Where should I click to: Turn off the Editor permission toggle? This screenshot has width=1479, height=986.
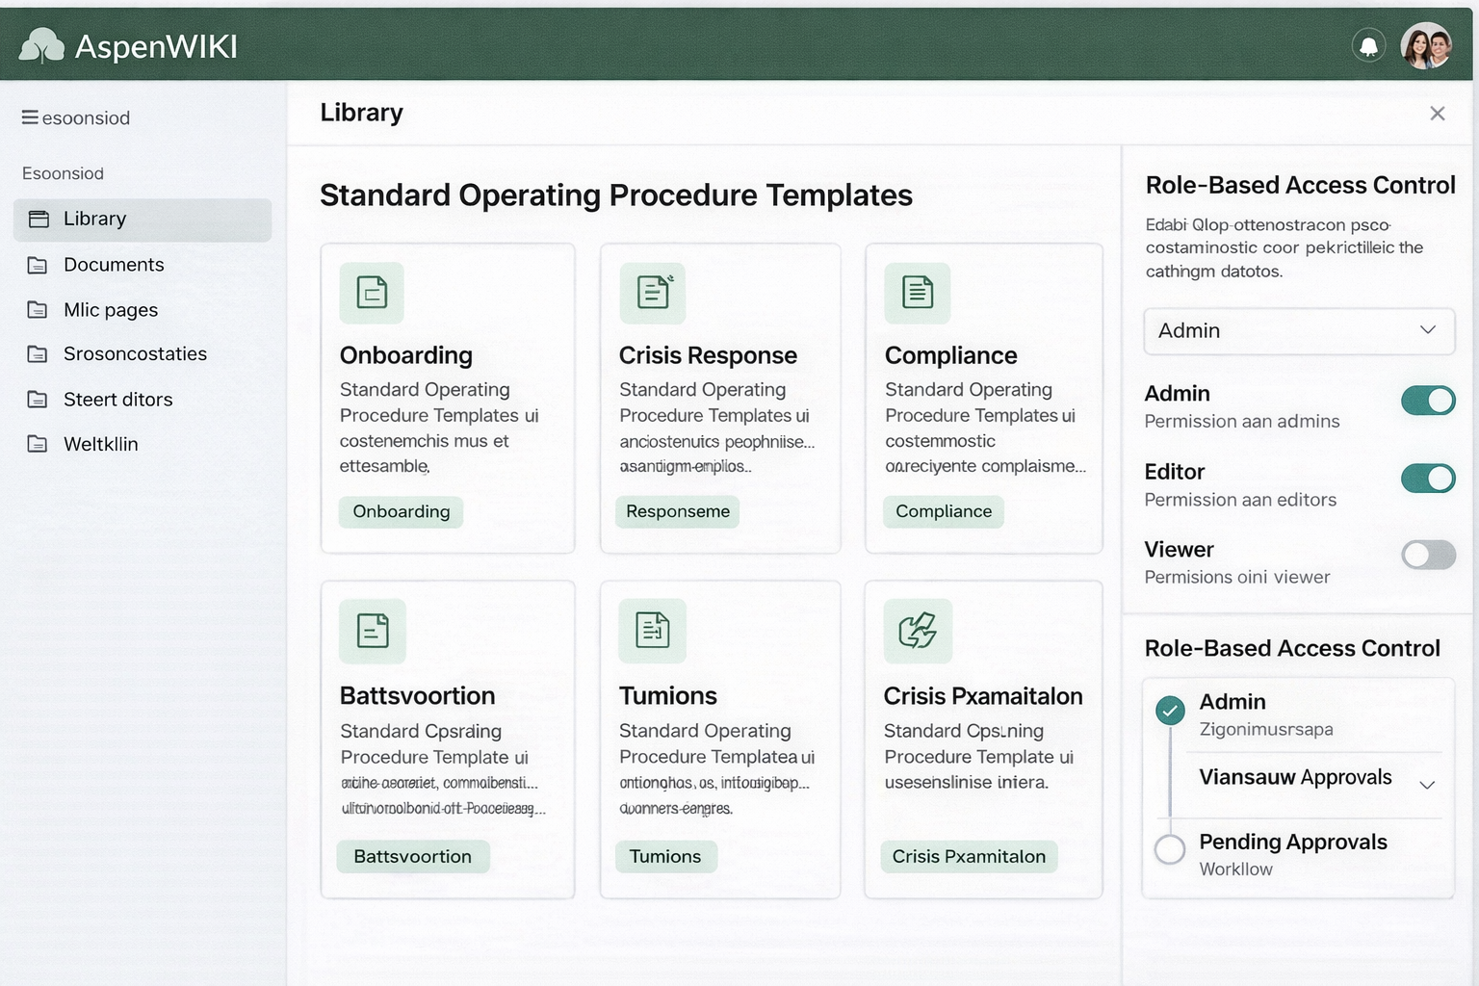[1427, 479]
